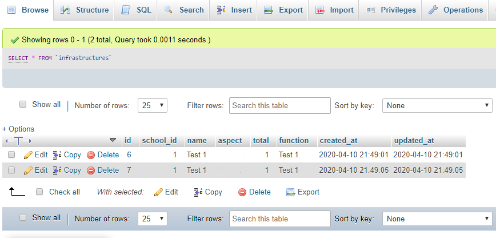Click the green success checkmark icon

(x=14, y=40)
